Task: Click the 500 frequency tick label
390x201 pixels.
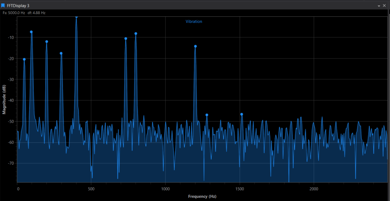Action: tap(91, 189)
